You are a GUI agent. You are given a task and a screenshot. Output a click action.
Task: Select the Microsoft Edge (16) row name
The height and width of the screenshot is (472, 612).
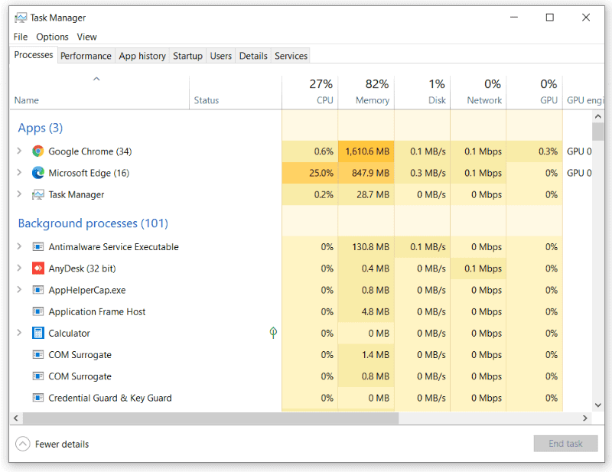pos(89,173)
